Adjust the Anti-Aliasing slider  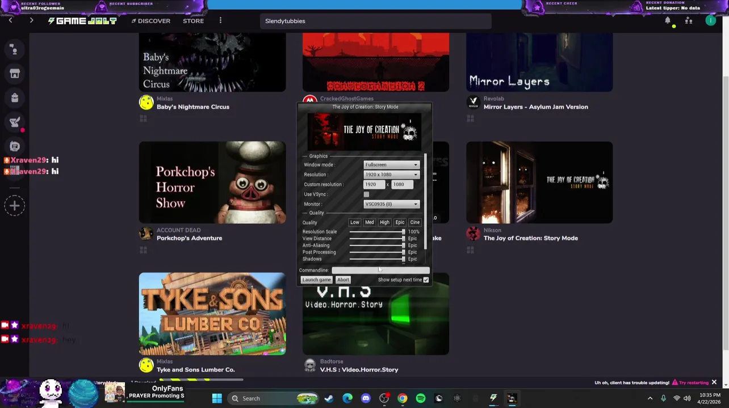pyautogui.click(x=377, y=245)
